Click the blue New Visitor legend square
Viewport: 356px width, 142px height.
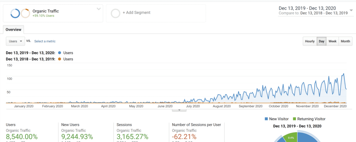coord(266,119)
